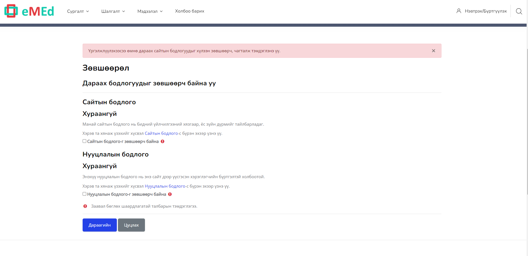Open the Нууцлалын бодлого full policy link

click(165, 186)
